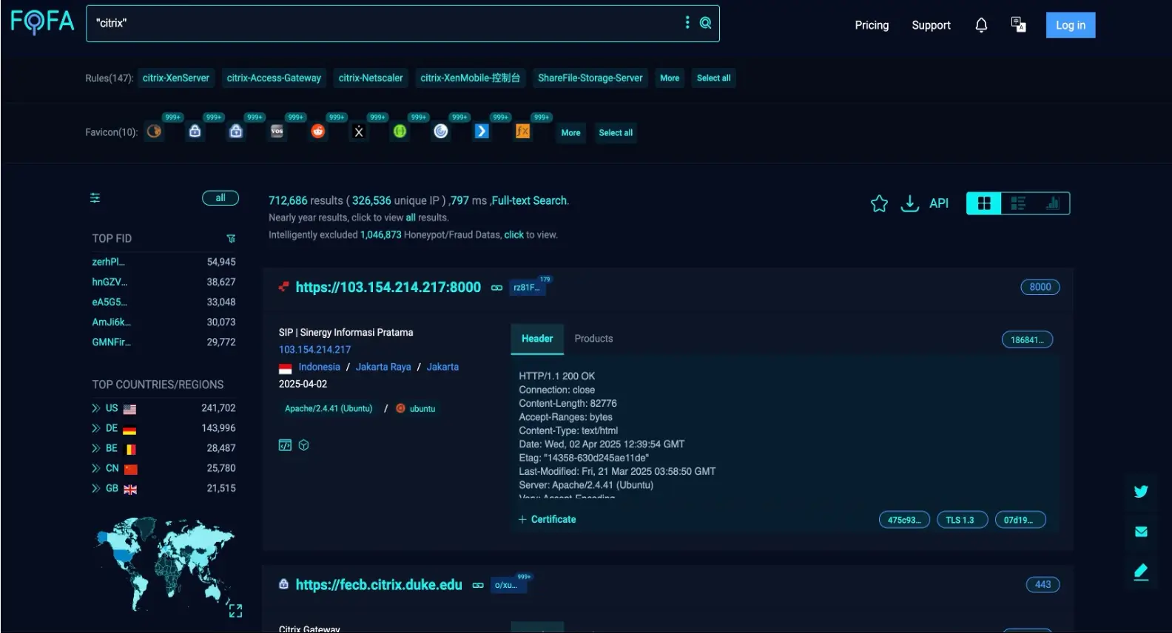Filter results by Indonesia

(x=319, y=367)
